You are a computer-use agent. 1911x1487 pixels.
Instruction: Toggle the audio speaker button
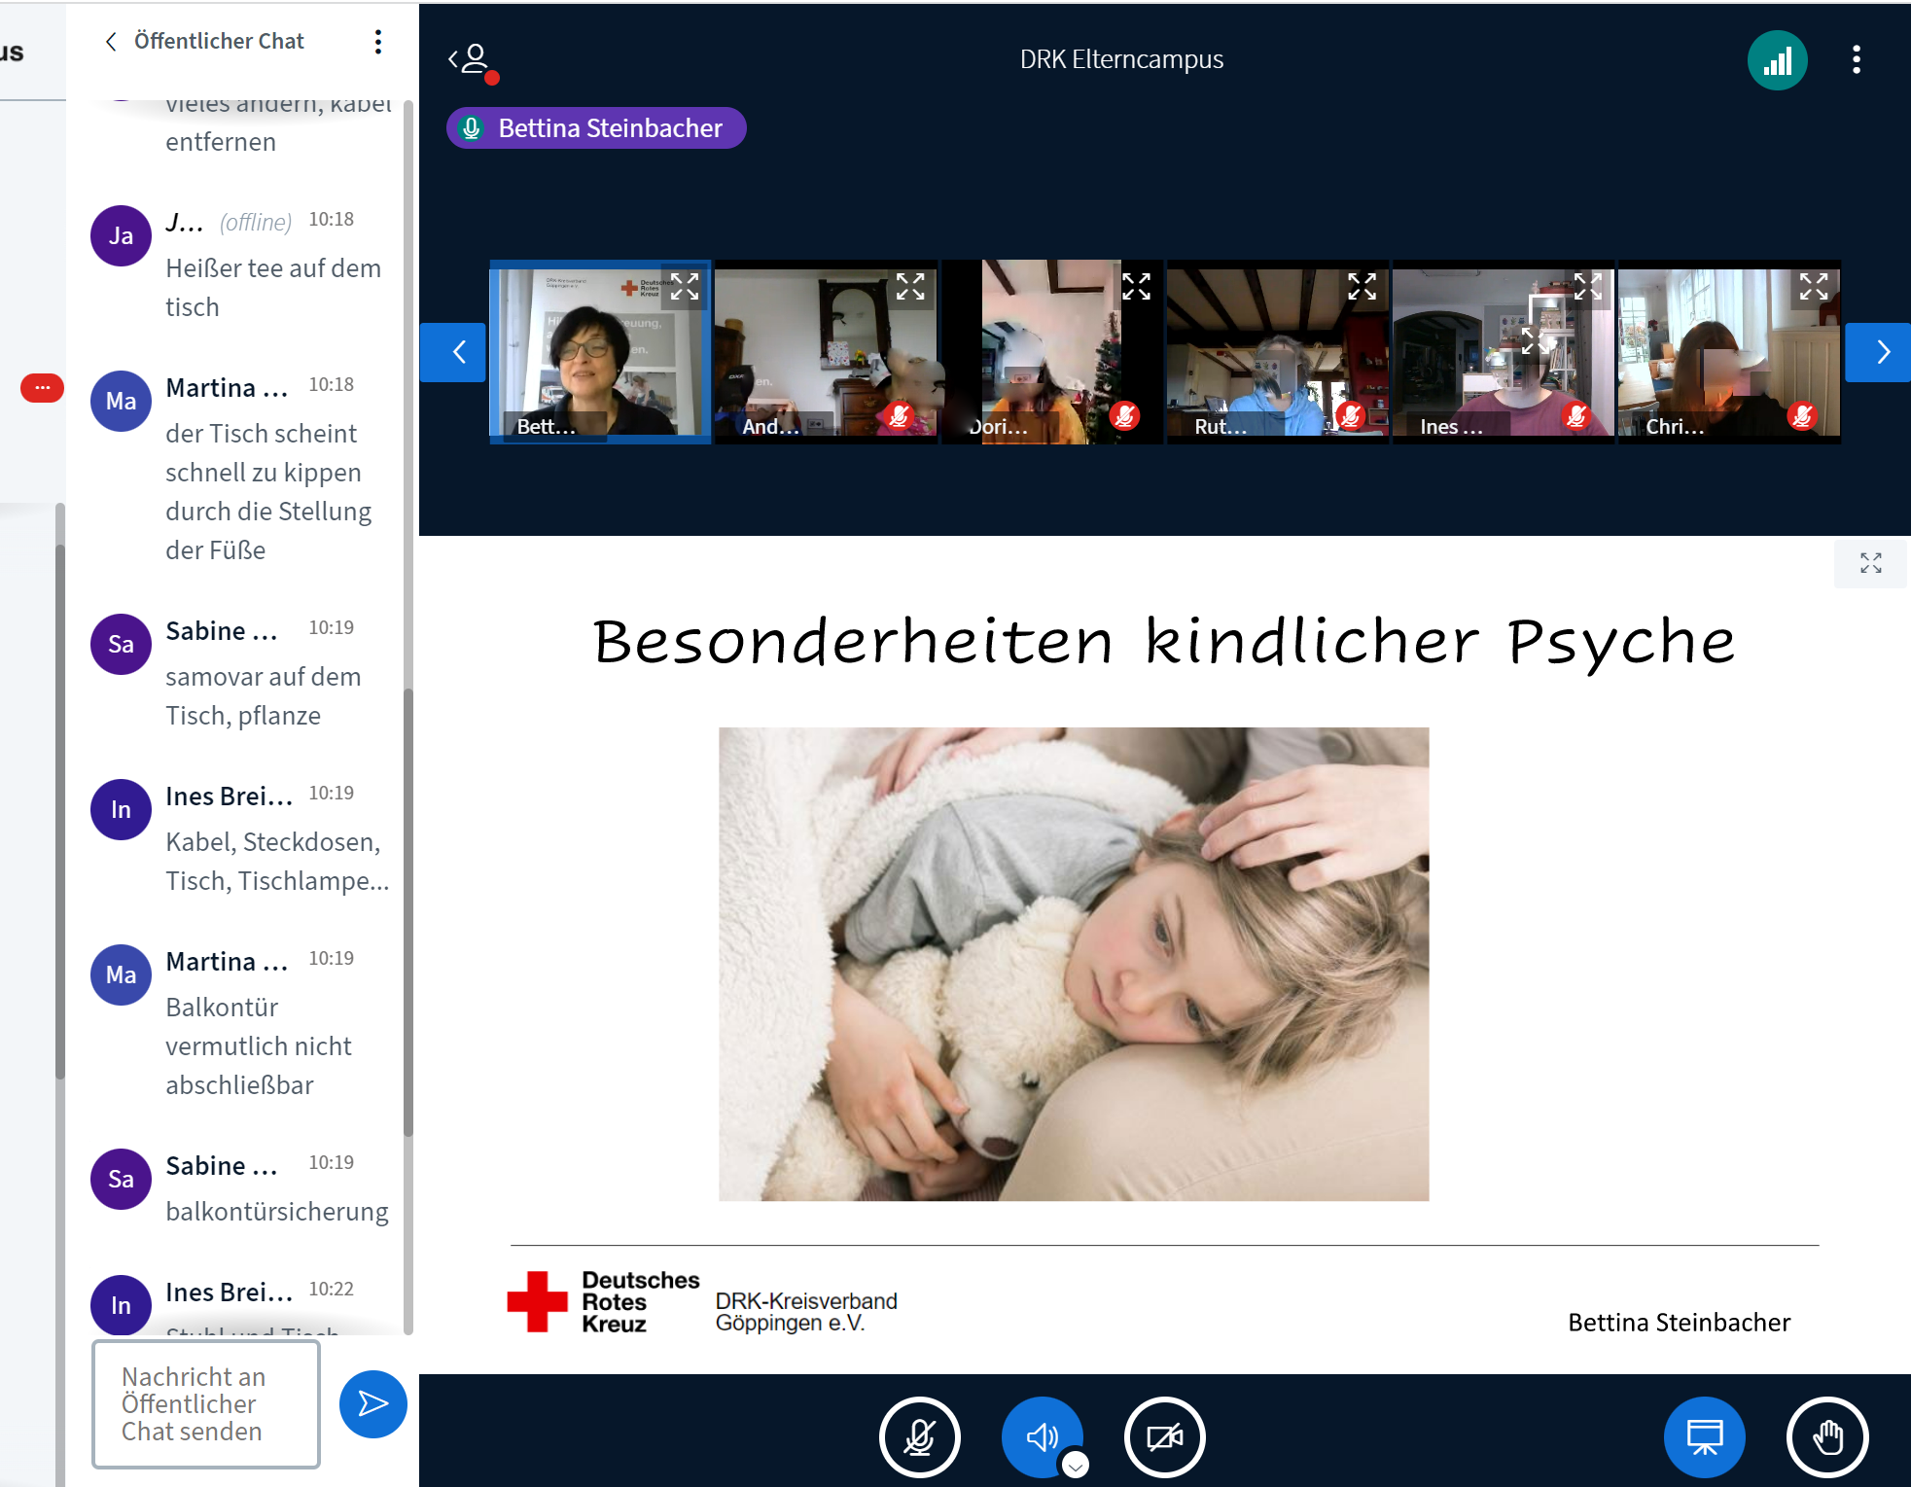point(1041,1436)
